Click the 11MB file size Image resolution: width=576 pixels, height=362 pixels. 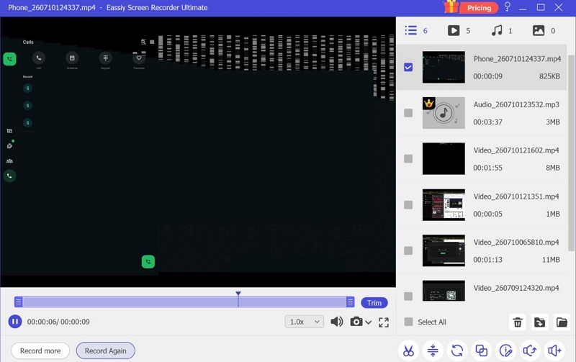click(551, 260)
